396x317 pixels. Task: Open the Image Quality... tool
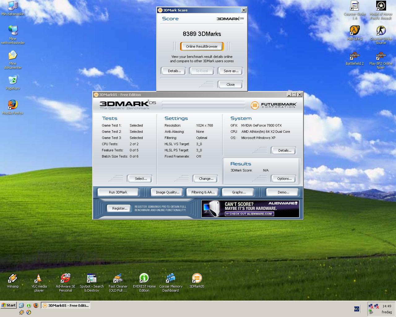[x=167, y=192]
